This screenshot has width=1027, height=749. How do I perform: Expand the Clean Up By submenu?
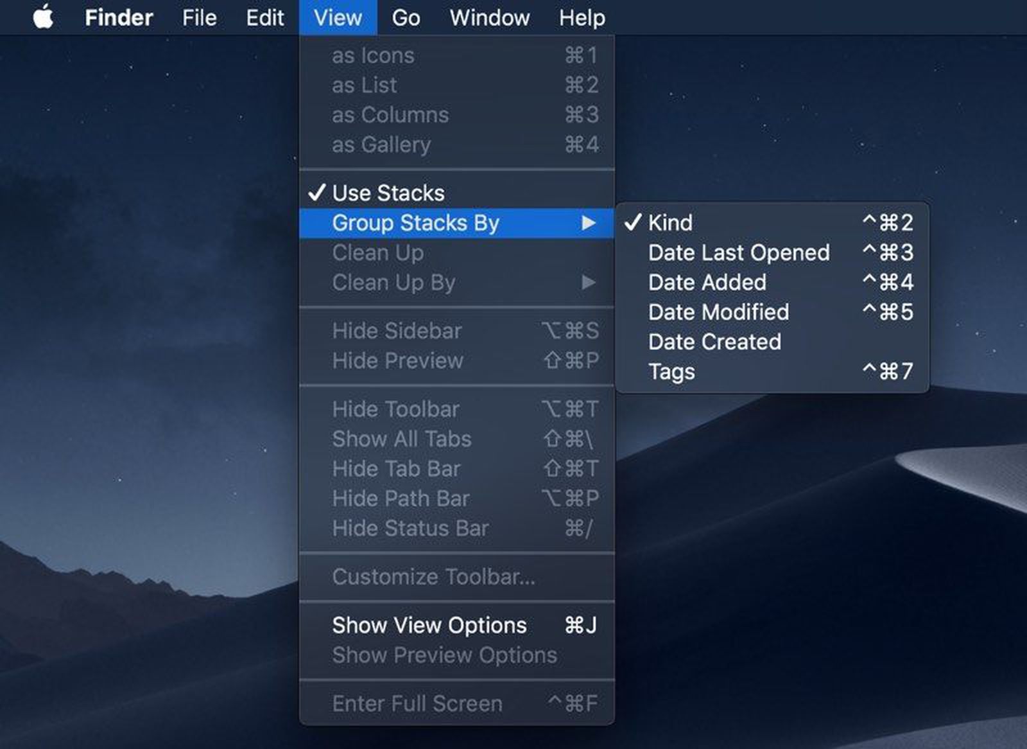pyautogui.click(x=393, y=282)
